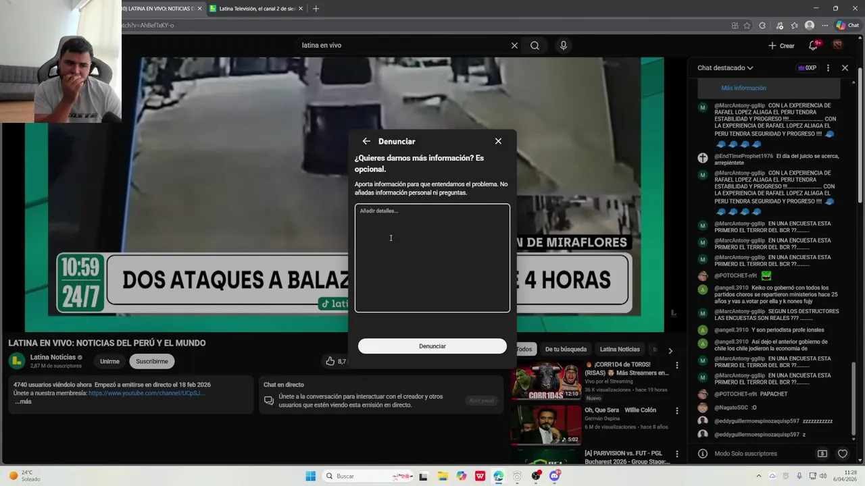Open the YouTube account avatar menu
Viewport: 865px width, 486px height.
click(x=837, y=45)
